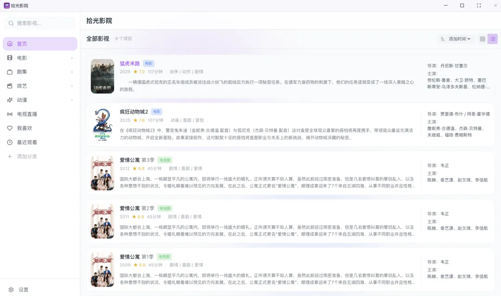Screen dimensions: 501x296
Task: Click the clapperboard icon for 综艺
Action: [10, 86]
